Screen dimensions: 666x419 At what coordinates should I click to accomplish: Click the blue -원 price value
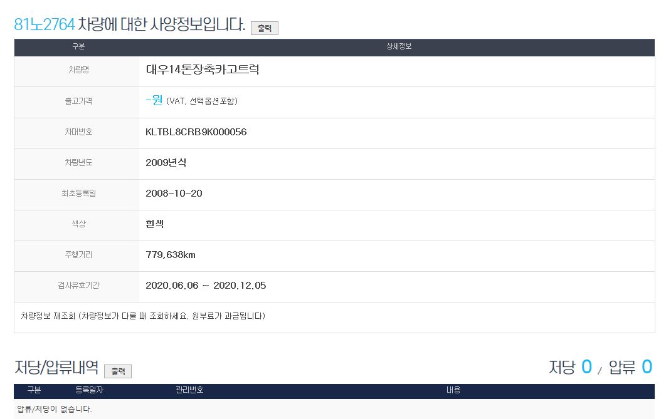coord(154,100)
